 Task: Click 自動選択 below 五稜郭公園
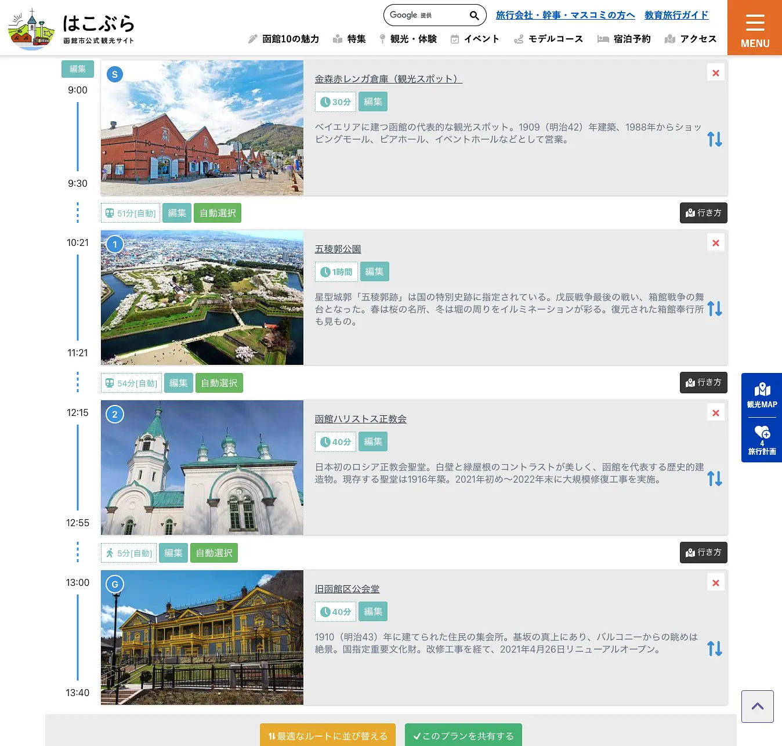point(219,382)
